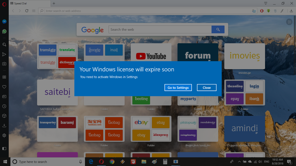Open the Speed Dial start page button in the toolbar
Screen dimensions: 296x166
(34, 11)
